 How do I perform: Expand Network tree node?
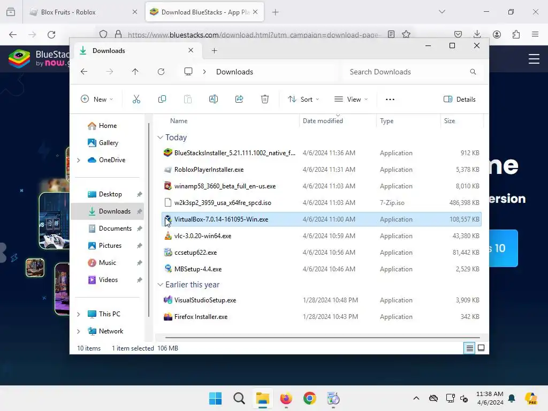(x=79, y=331)
